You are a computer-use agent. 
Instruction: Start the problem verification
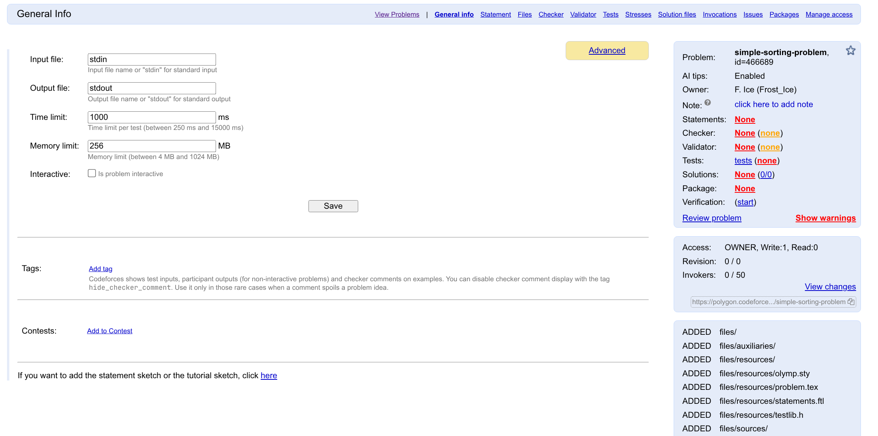point(745,202)
